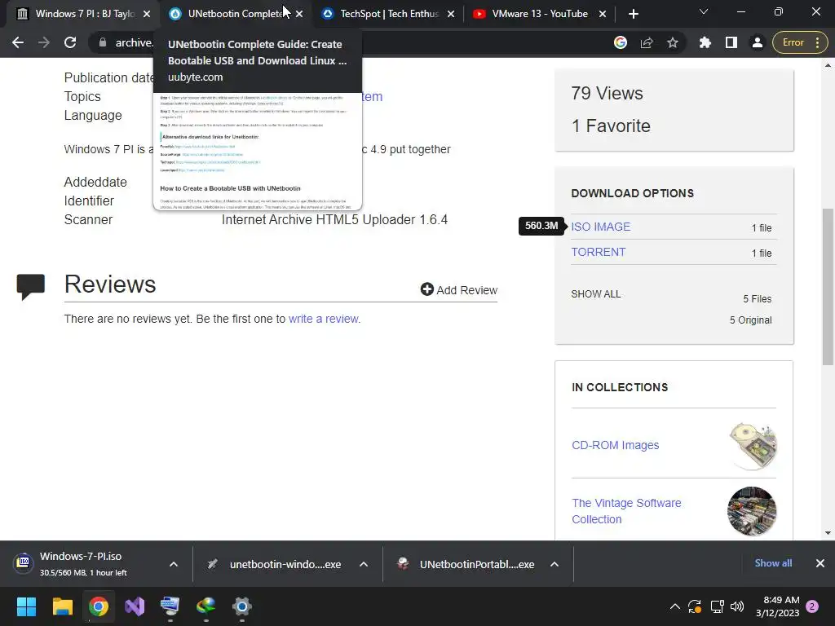The height and width of the screenshot is (626, 835).
Task: Click the sync update tray icon
Action: point(695,606)
